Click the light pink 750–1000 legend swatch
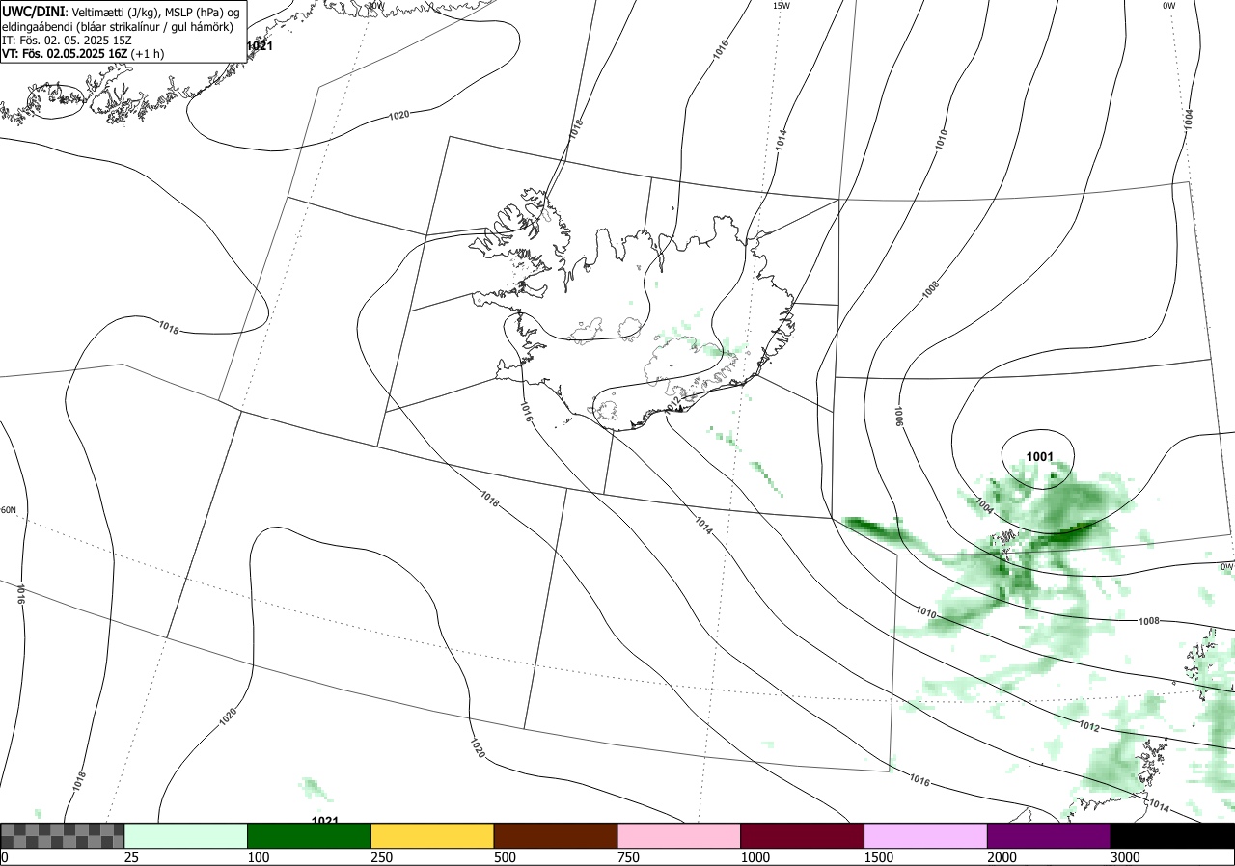The height and width of the screenshot is (866, 1235). click(679, 835)
